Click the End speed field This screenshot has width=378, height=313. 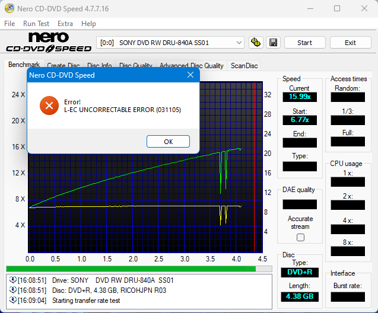(x=300, y=143)
